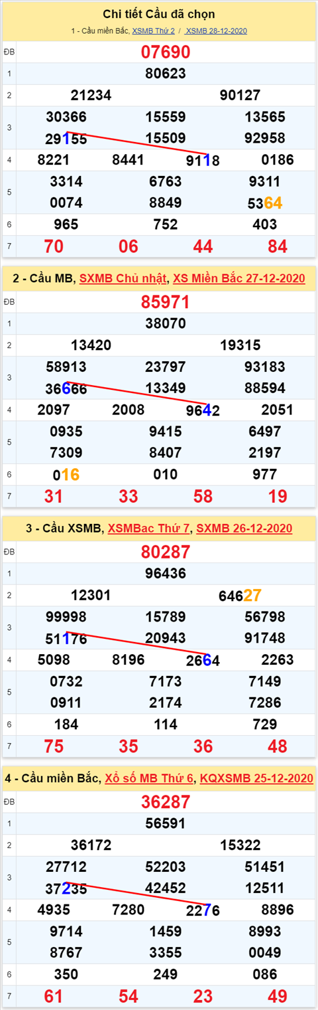Click first prize number 38070
The height and width of the screenshot is (1010, 318).
click(166, 324)
